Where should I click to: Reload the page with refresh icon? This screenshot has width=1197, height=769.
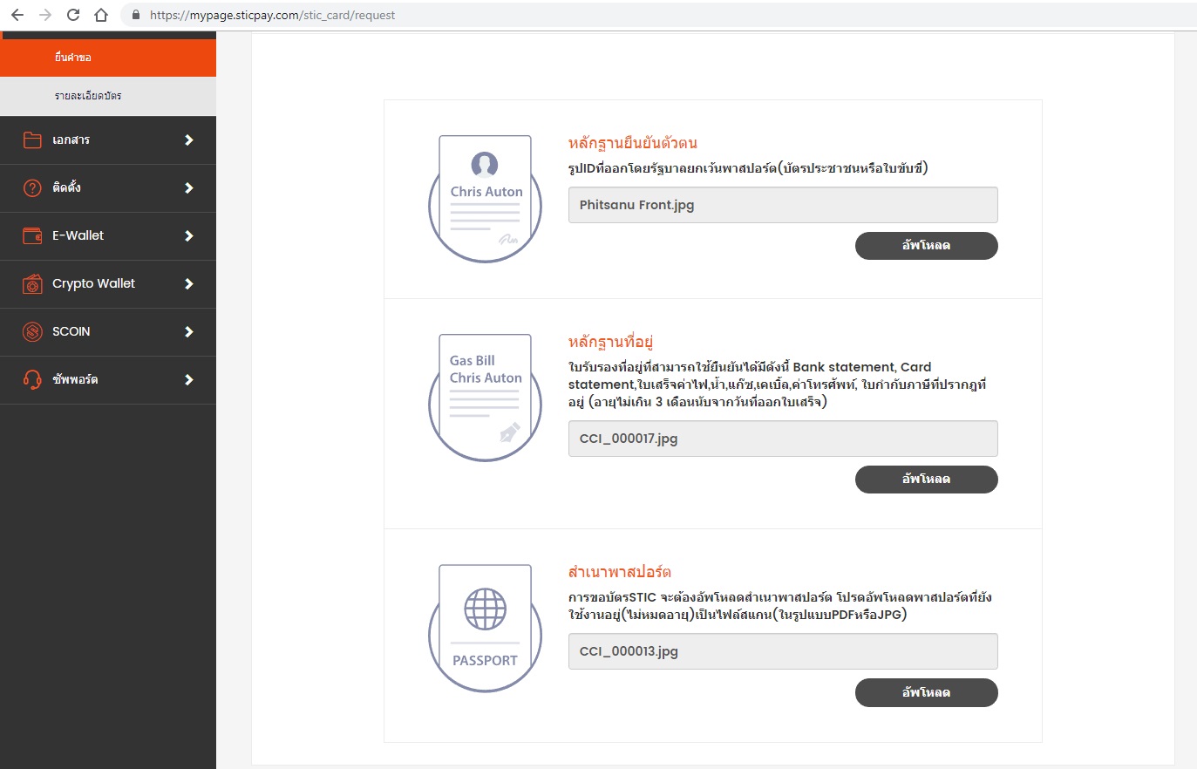point(73,15)
